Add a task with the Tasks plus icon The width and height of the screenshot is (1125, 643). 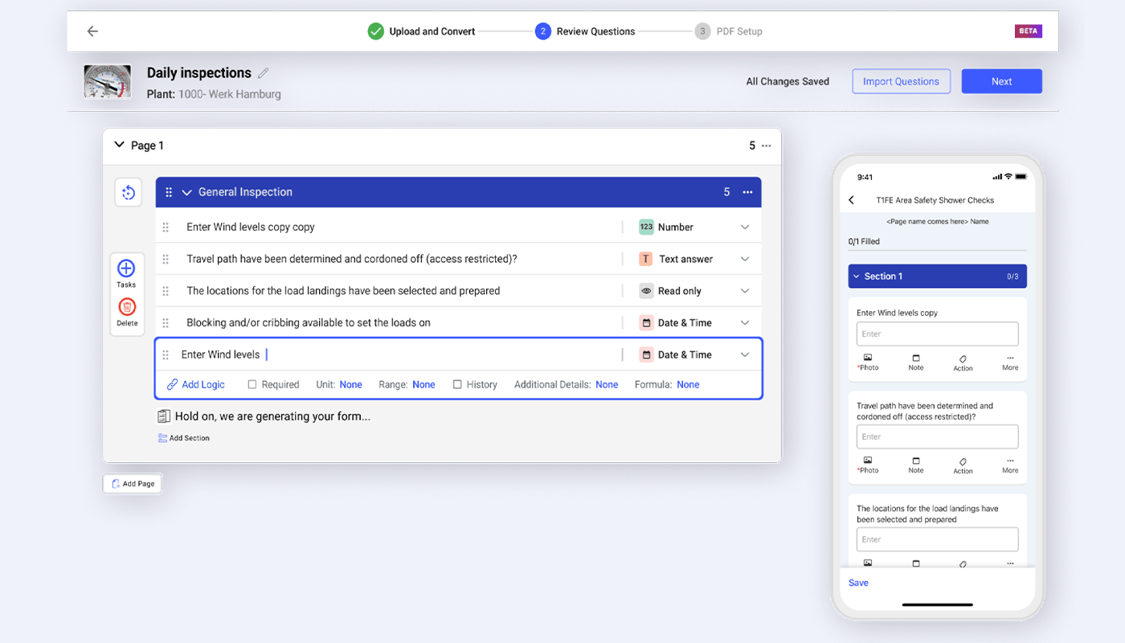point(126,268)
